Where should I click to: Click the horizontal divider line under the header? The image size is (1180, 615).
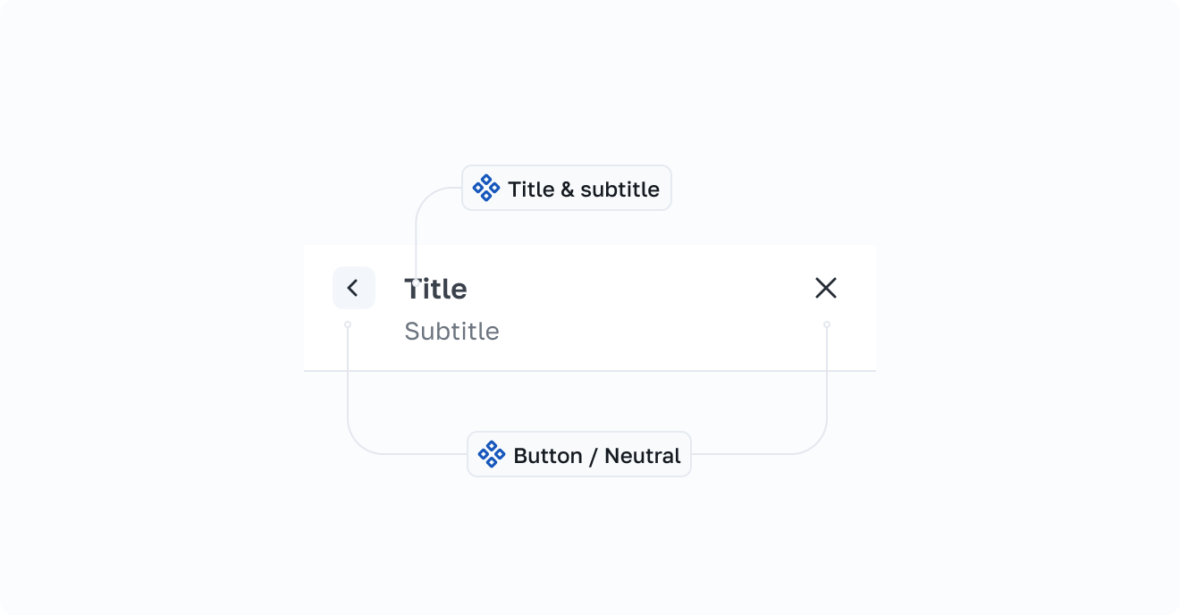click(590, 370)
